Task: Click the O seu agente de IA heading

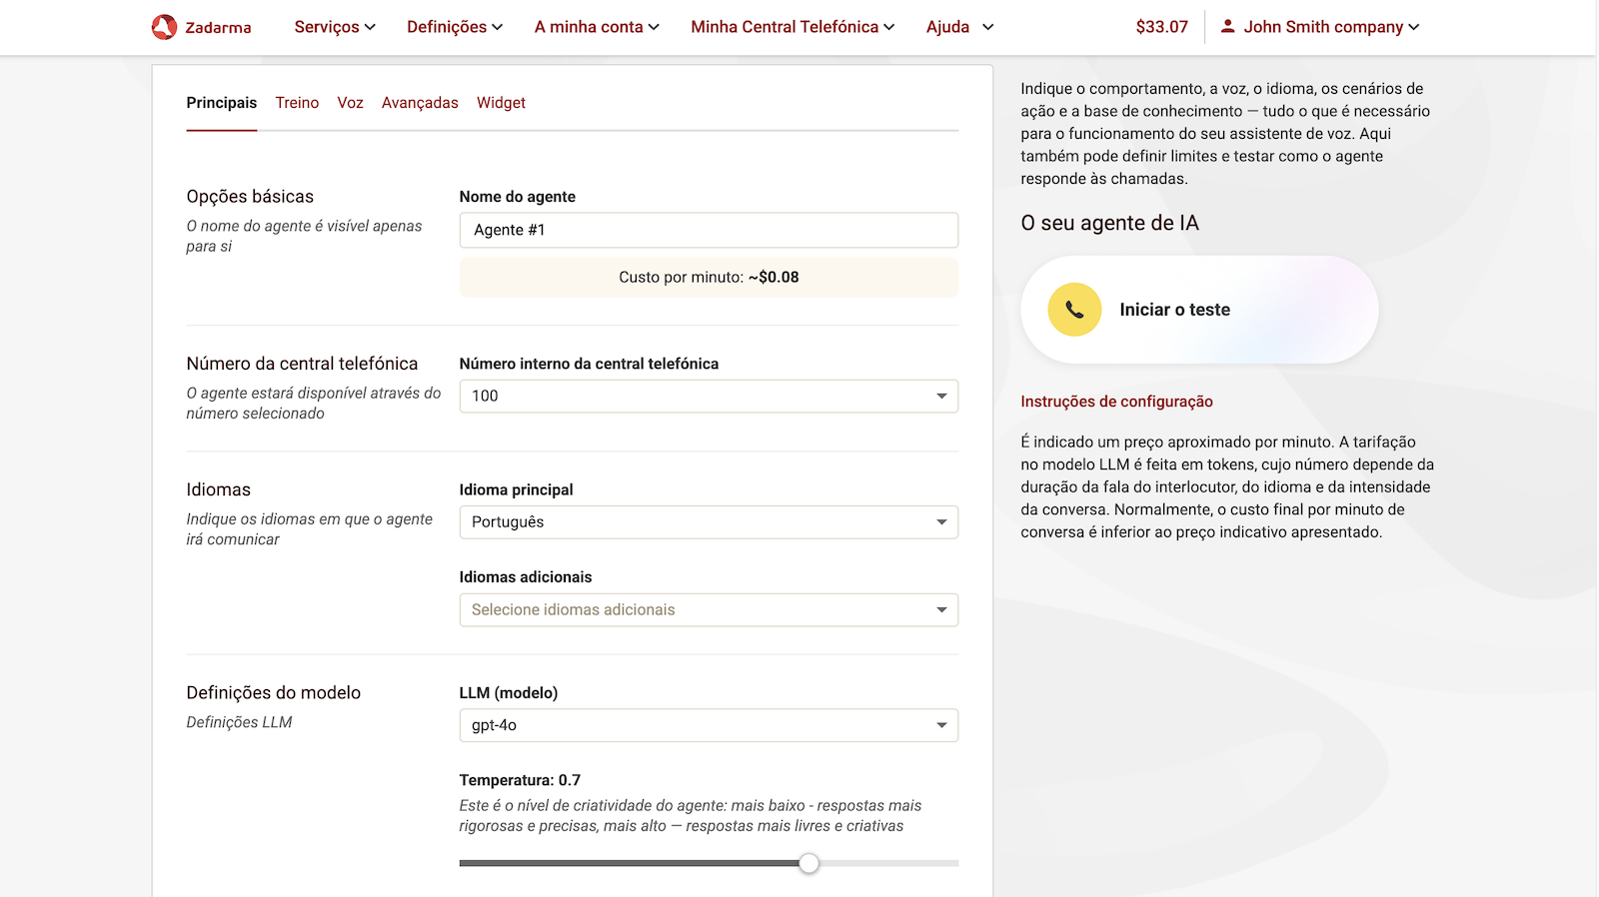Action: pyautogui.click(x=1109, y=223)
